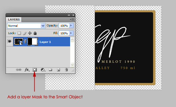Click the Delete layer trash icon
The height and width of the screenshot is (107, 176).
click(66, 70)
